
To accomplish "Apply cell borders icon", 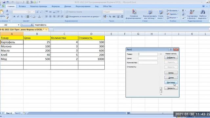I will coord(28,17).
